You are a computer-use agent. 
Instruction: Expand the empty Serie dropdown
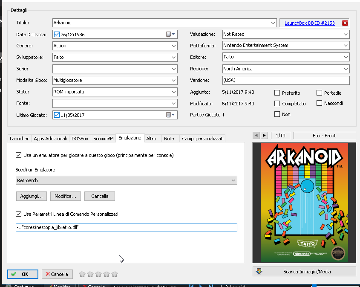click(x=174, y=69)
